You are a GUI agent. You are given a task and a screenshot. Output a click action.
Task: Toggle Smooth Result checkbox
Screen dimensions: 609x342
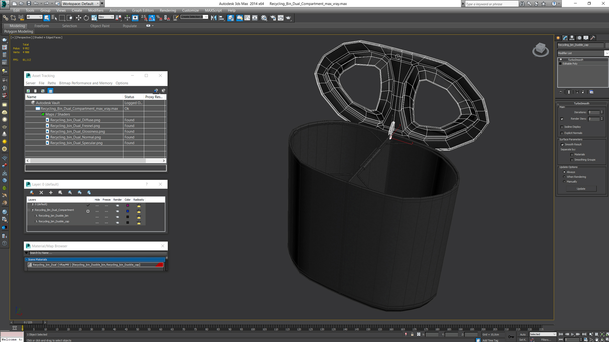click(562, 144)
